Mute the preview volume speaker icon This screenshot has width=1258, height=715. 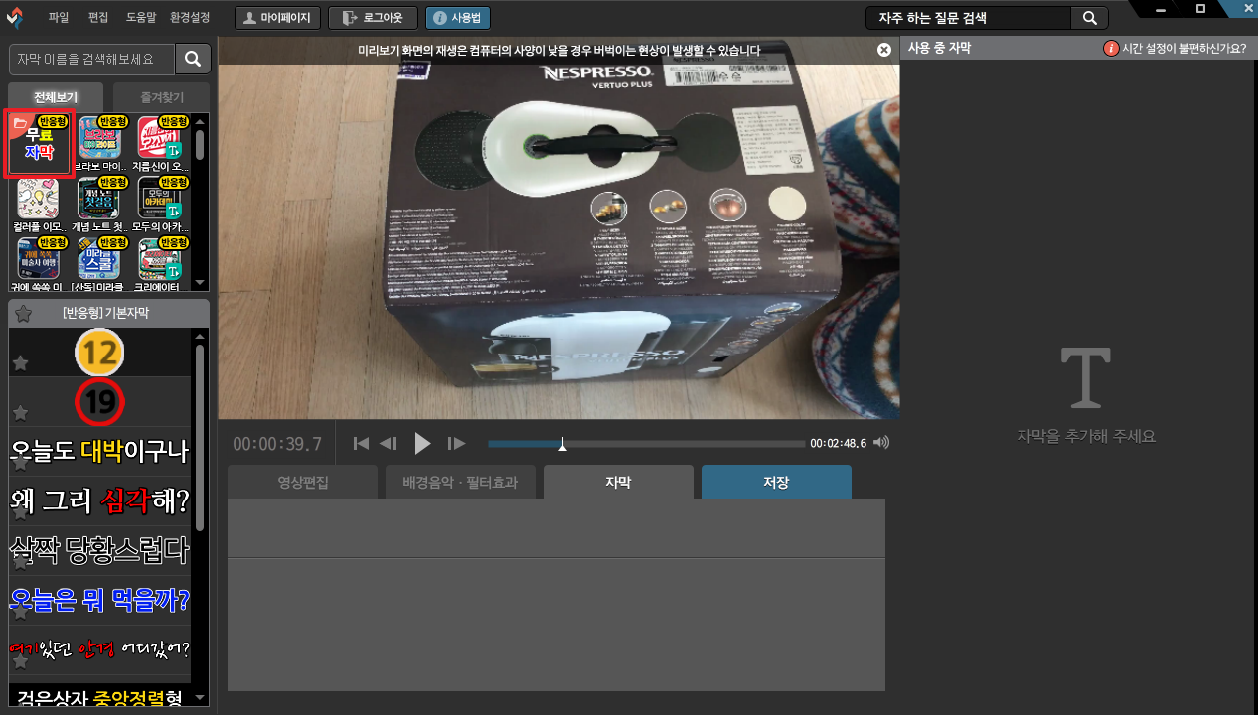click(881, 443)
